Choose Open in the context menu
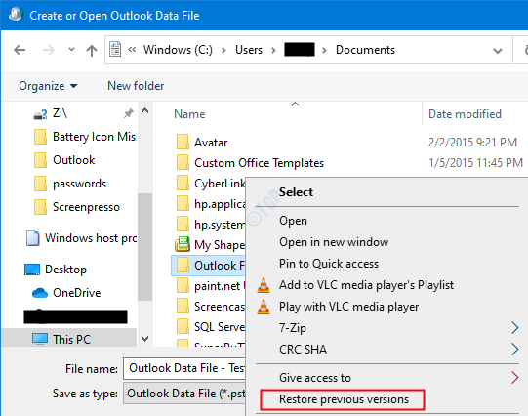528x416 pixels. pos(293,221)
